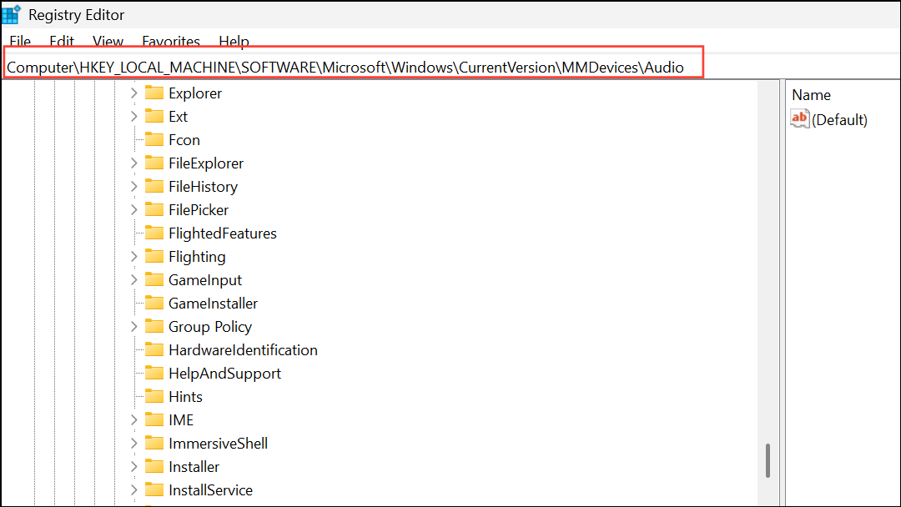This screenshot has width=901, height=507.
Task: Select the FileExplorer key label
Action: (x=206, y=163)
